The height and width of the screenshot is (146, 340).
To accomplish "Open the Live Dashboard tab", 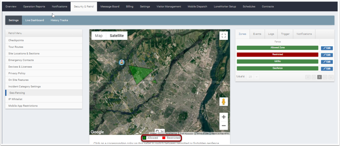I will [x=35, y=20].
